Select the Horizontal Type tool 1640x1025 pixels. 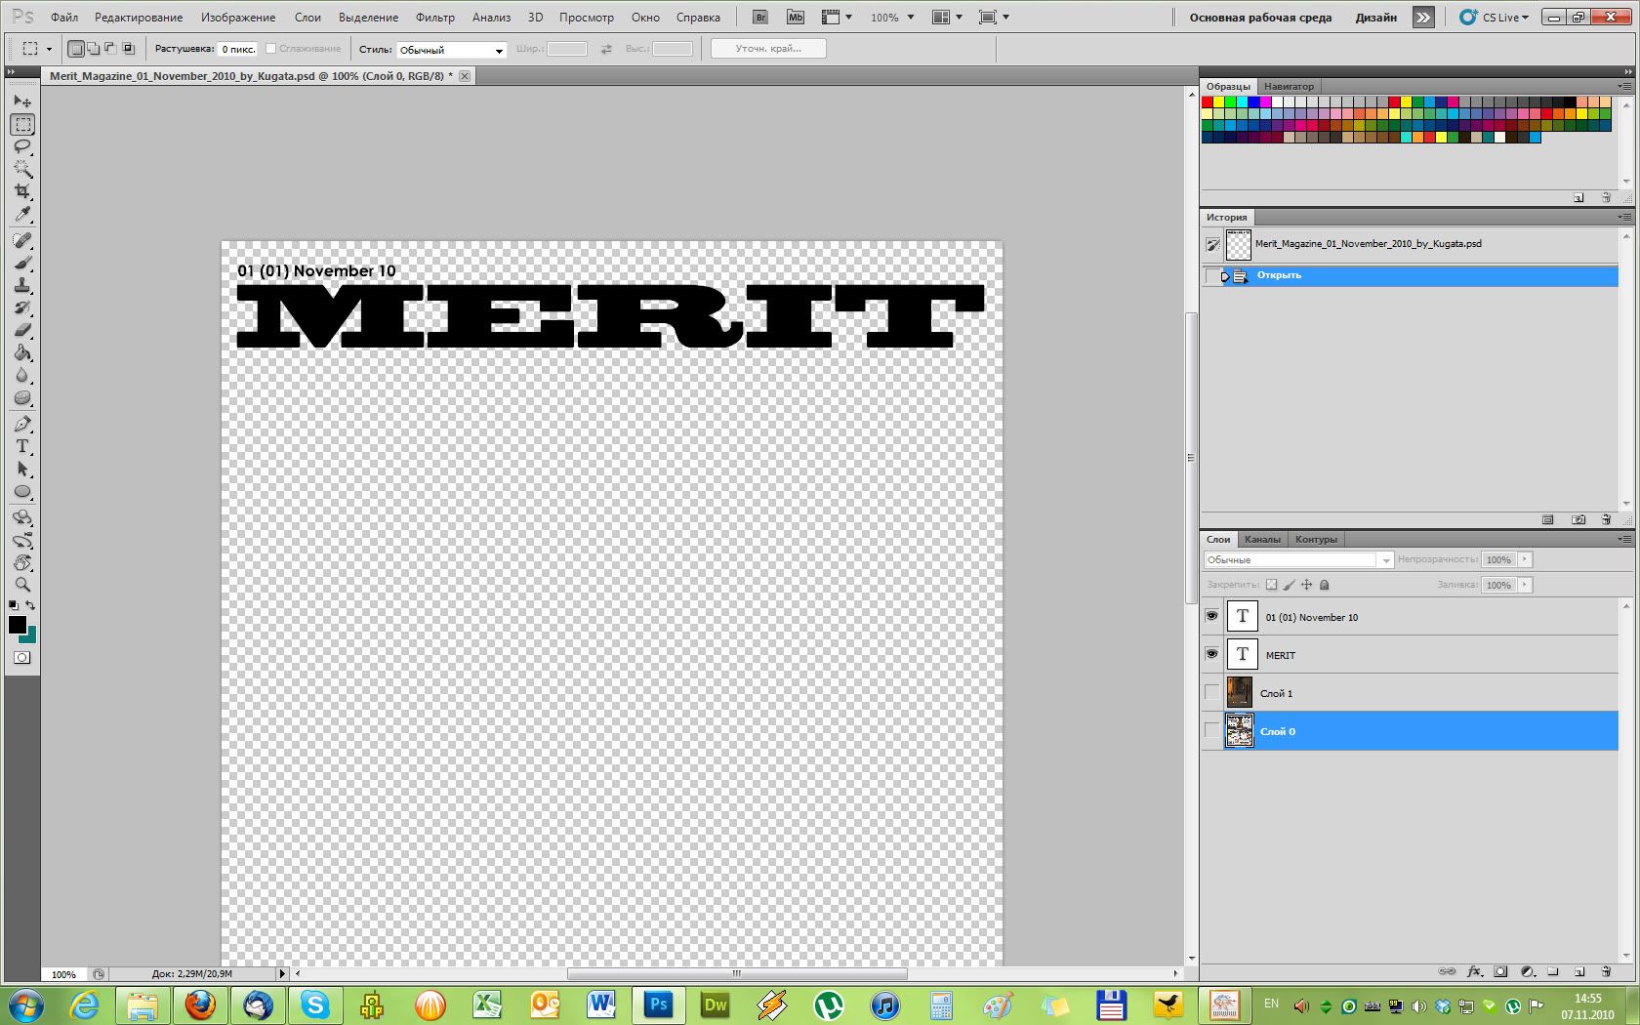pos(22,446)
